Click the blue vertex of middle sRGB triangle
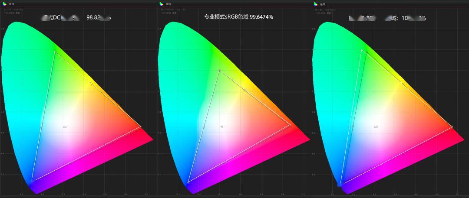The height and width of the screenshot is (198, 469). pyautogui.click(x=188, y=182)
